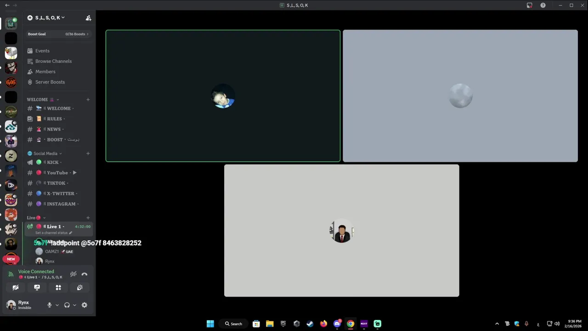Collapse the Live category
The height and width of the screenshot is (331, 588).
[x=36, y=218]
